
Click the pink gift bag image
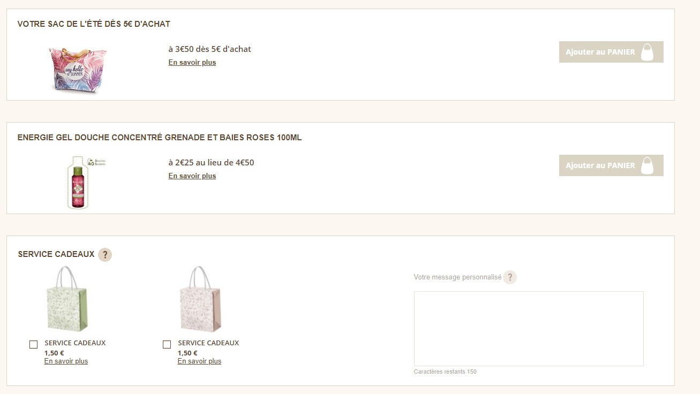pos(201,301)
